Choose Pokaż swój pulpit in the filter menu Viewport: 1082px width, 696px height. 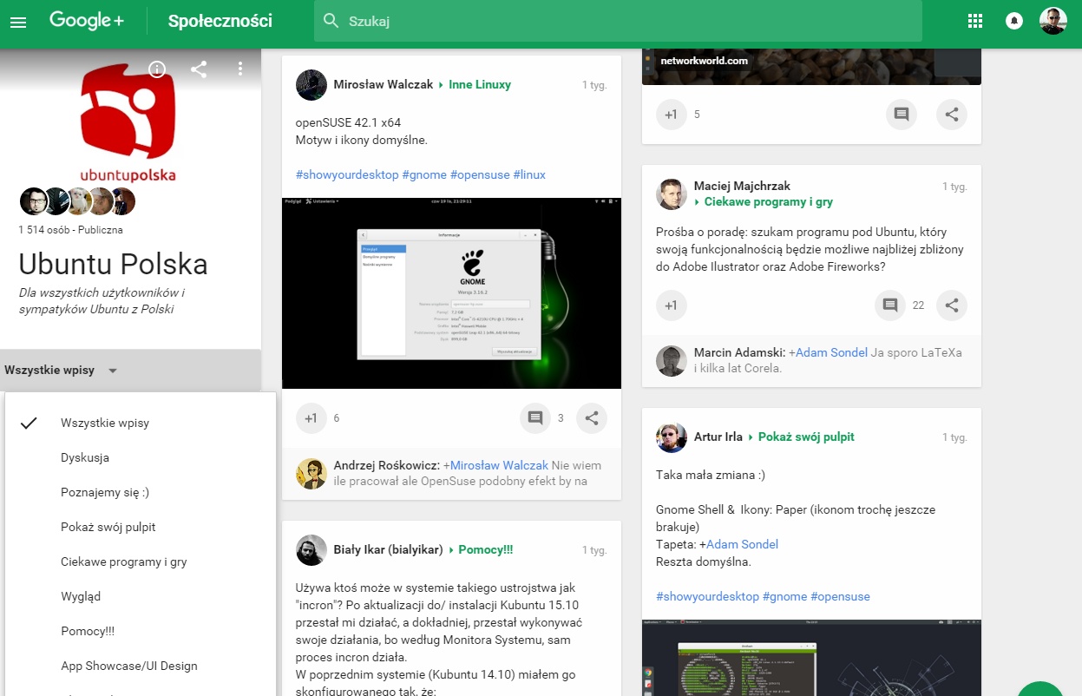[x=141, y=528]
